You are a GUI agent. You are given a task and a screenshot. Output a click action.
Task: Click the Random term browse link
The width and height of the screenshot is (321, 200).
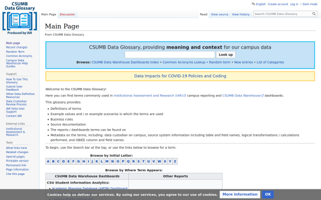coord(220,62)
